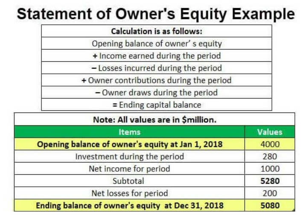Click the Statement of Owner's Equity Example title
The height and width of the screenshot is (220, 303).
click(156, 14)
